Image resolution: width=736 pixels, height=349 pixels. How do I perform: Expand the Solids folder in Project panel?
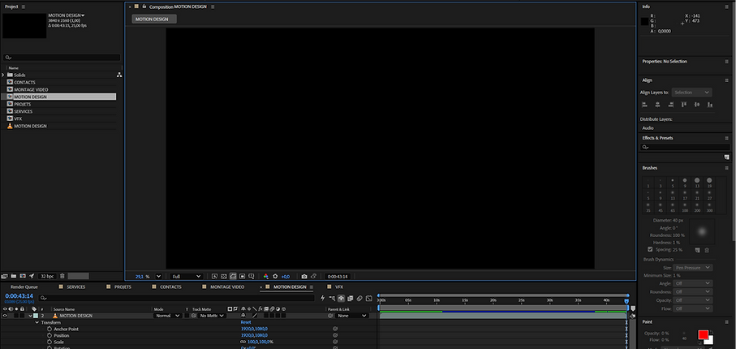point(3,75)
